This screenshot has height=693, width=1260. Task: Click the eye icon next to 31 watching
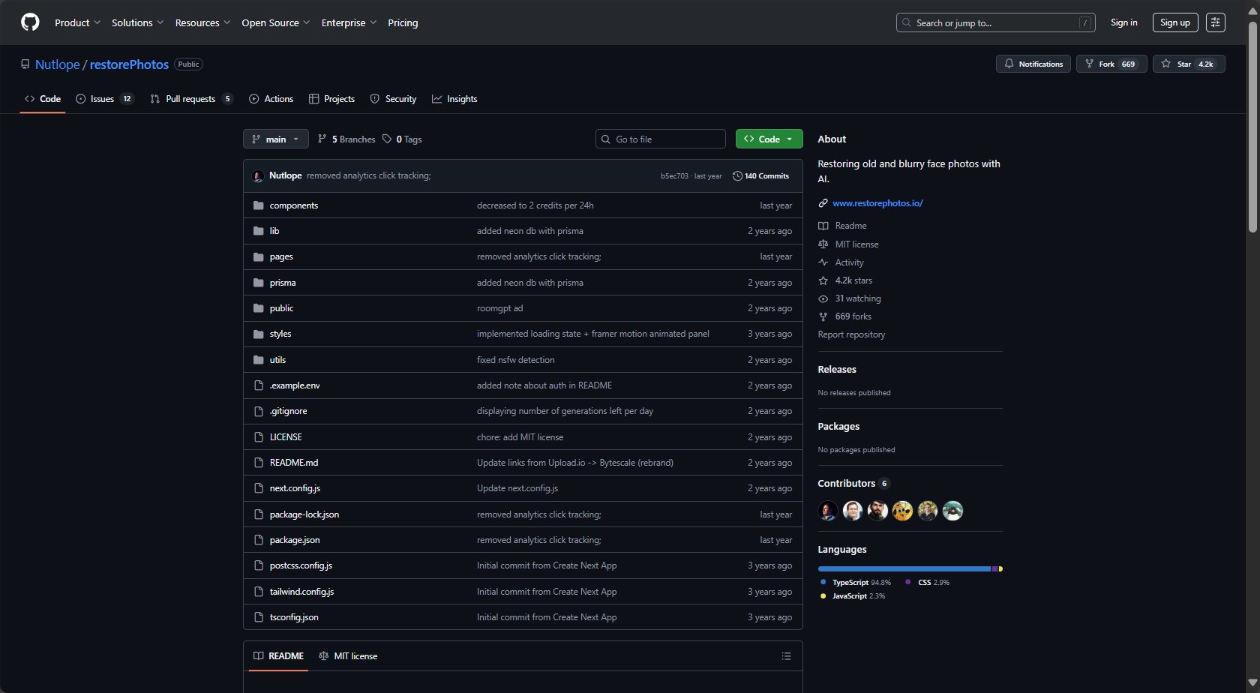tap(823, 298)
